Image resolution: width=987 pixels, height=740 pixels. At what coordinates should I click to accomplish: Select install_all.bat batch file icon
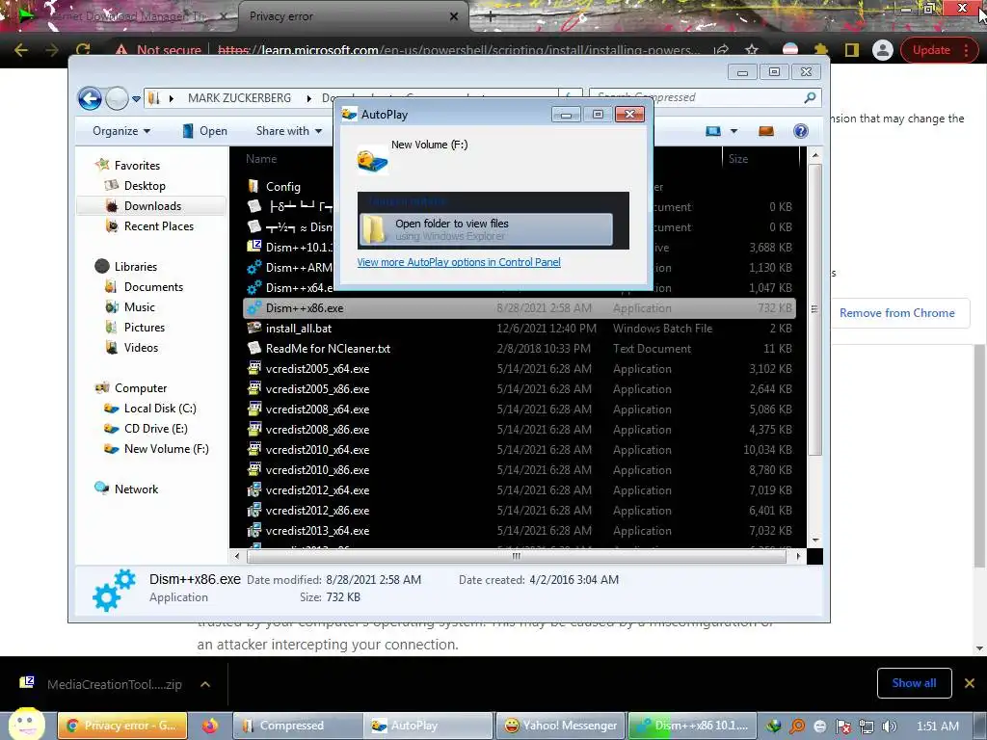[x=253, y=328]
